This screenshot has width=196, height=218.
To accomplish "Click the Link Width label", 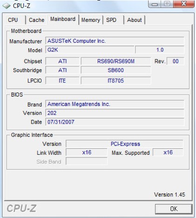I will coord(49,153).
